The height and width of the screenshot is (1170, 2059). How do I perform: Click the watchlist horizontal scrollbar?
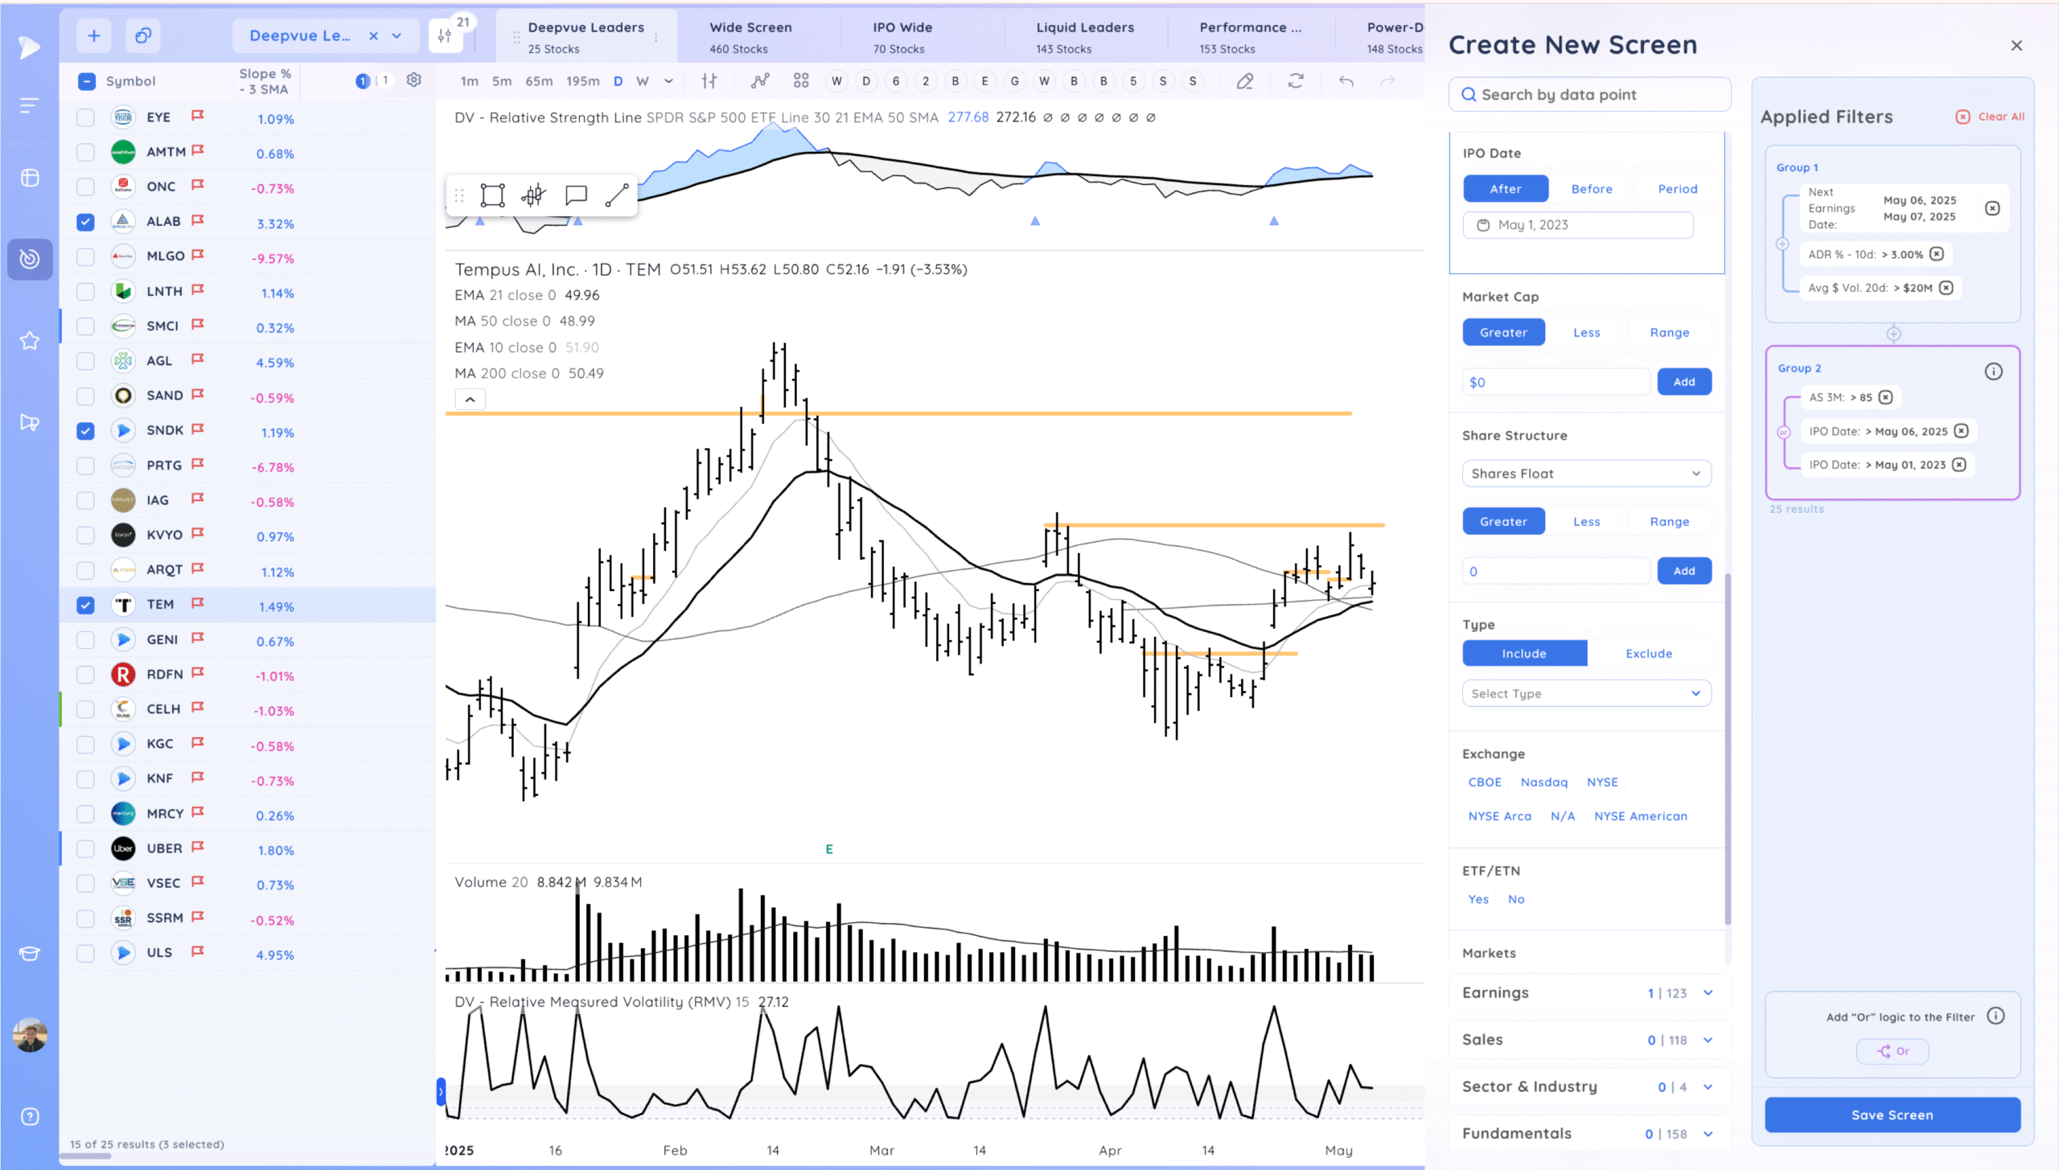85,1156
